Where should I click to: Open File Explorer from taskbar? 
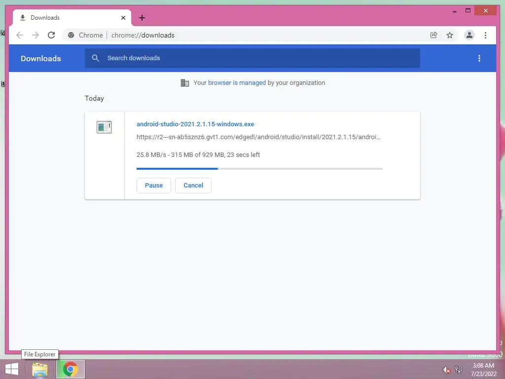tap(40, 369)
